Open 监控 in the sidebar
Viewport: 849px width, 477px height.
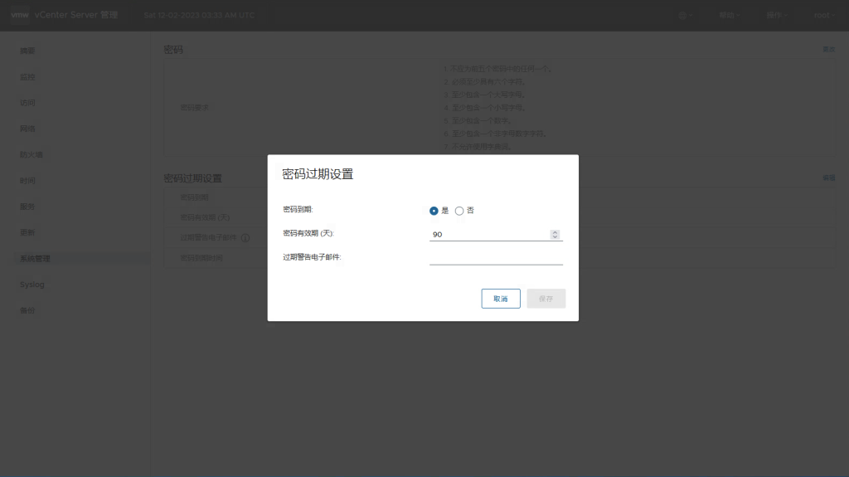tap(27, 77)
